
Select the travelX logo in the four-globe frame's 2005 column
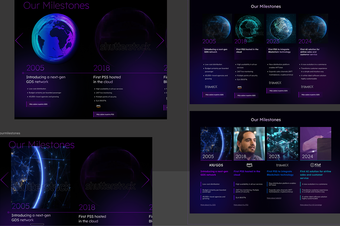(x=211, y=87)
